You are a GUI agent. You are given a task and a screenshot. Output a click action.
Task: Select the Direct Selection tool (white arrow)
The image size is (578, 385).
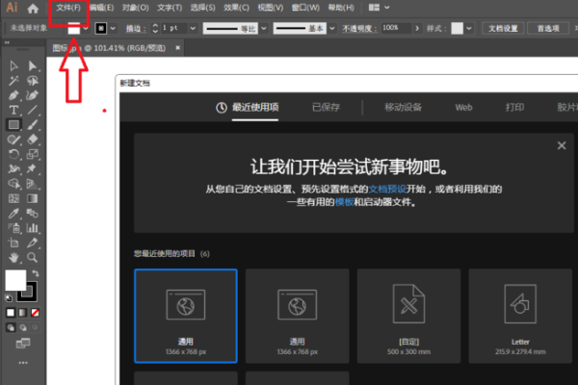pos(33,65)
